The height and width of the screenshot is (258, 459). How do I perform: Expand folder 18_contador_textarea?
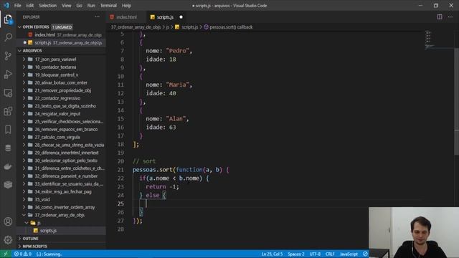click(55, 67)
